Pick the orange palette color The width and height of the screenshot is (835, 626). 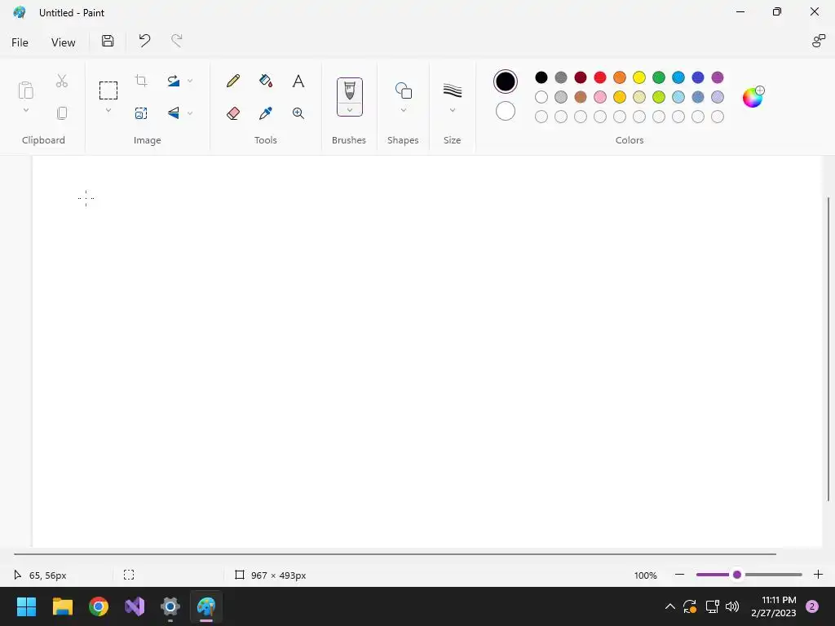(620, 77)
